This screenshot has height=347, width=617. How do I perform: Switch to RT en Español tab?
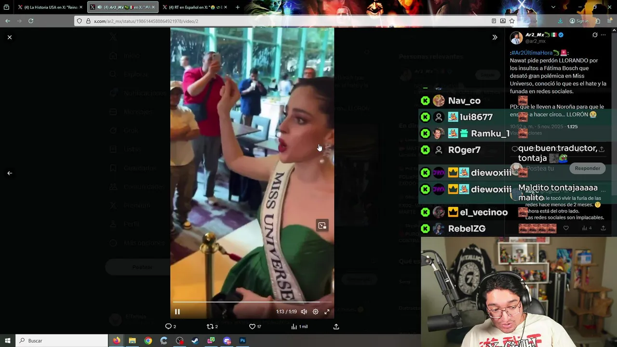click(x=195, y=7)
